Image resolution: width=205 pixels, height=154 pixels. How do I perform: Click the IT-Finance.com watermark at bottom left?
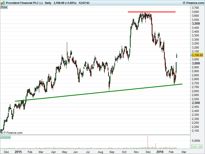pyautogui.click(x=13, y=133)
